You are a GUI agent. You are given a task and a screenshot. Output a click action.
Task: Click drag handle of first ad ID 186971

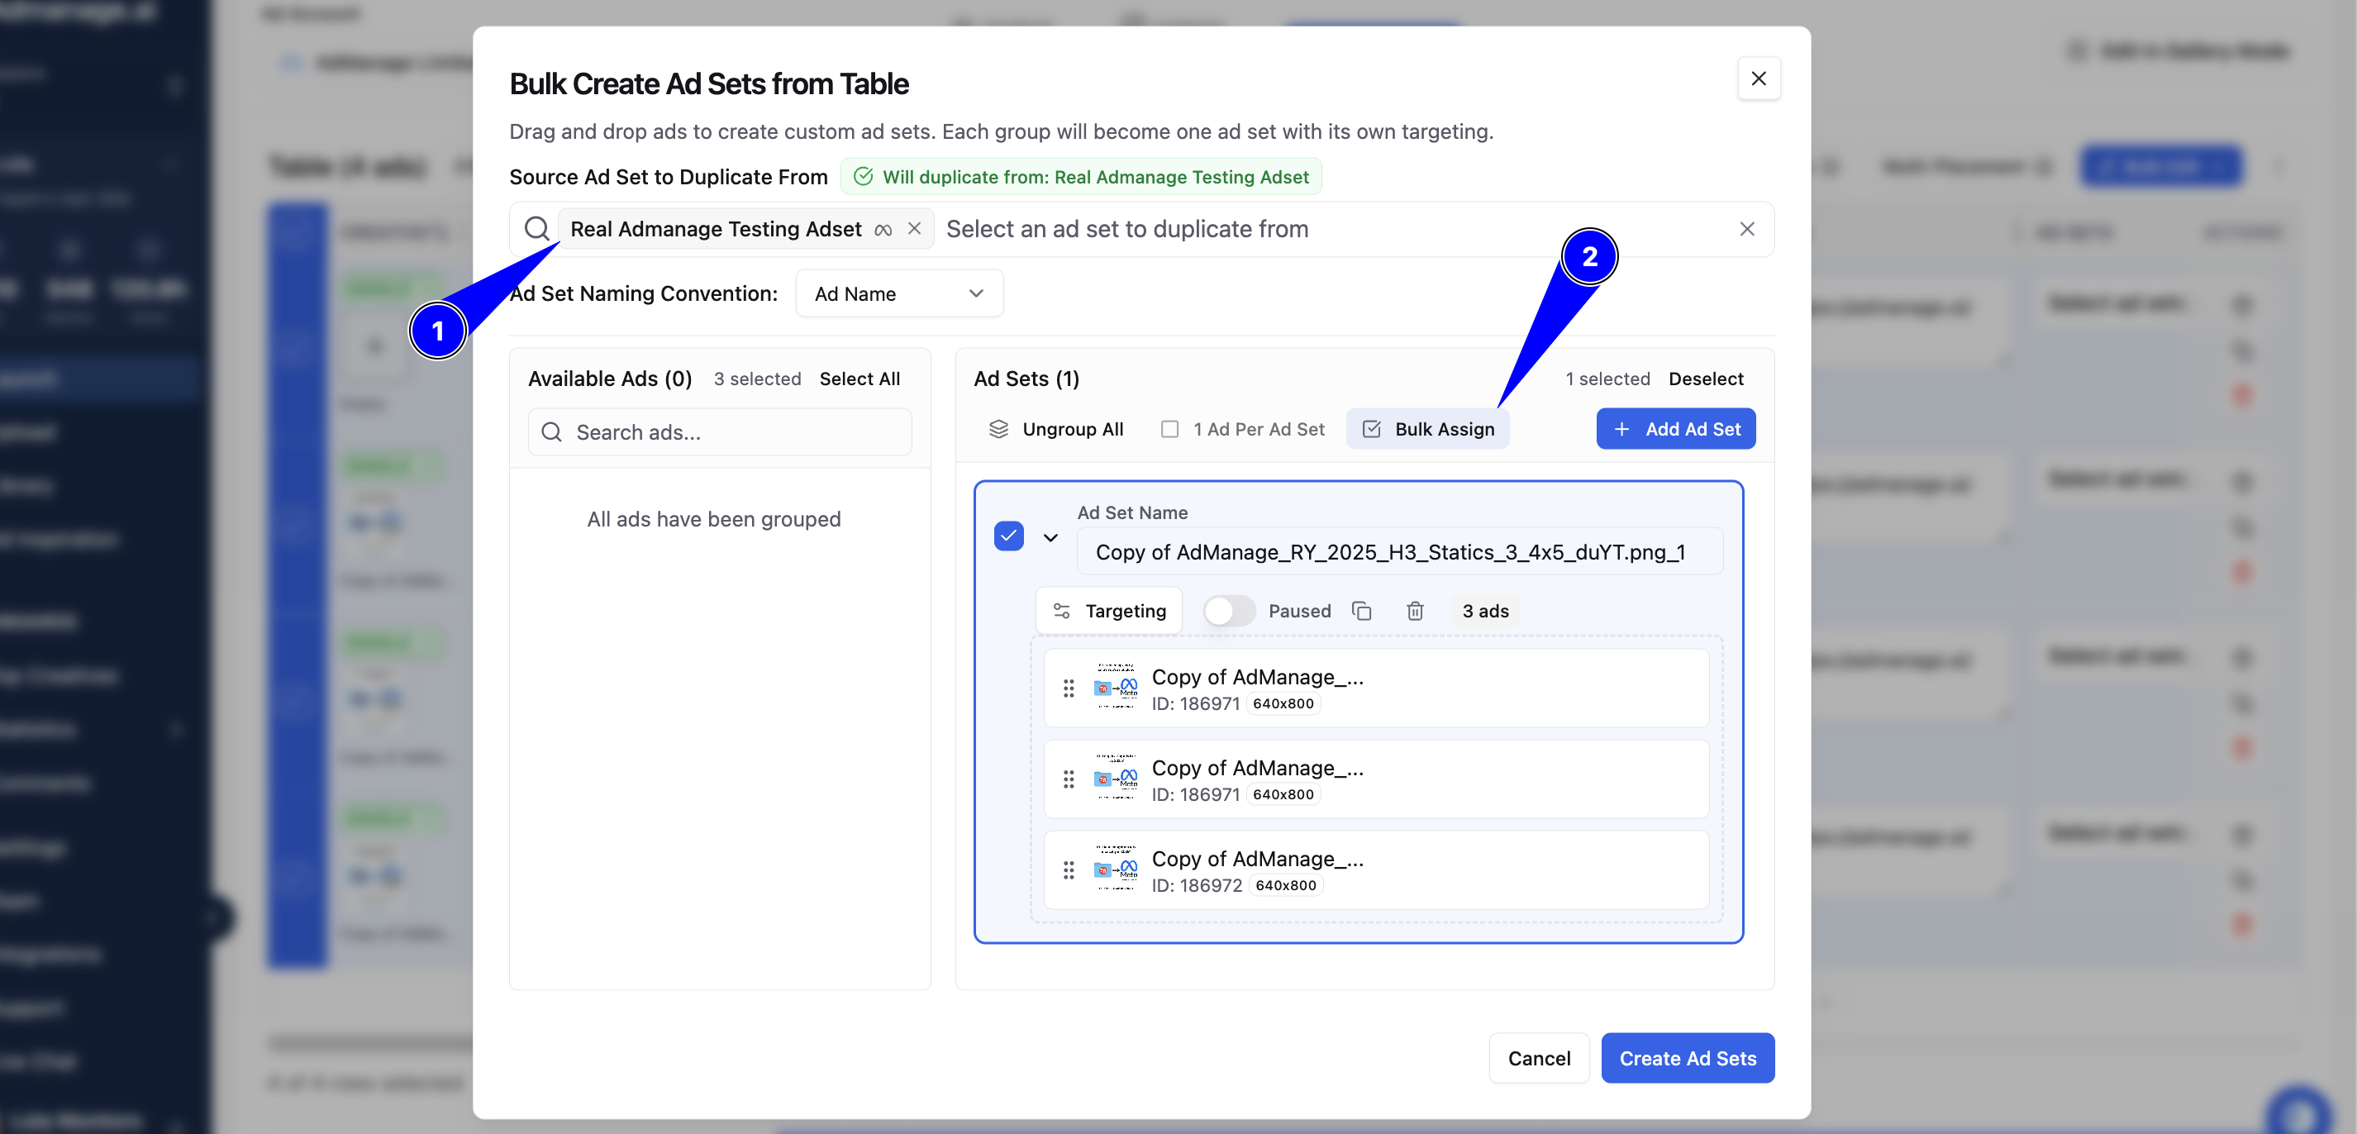(1069, 688)
